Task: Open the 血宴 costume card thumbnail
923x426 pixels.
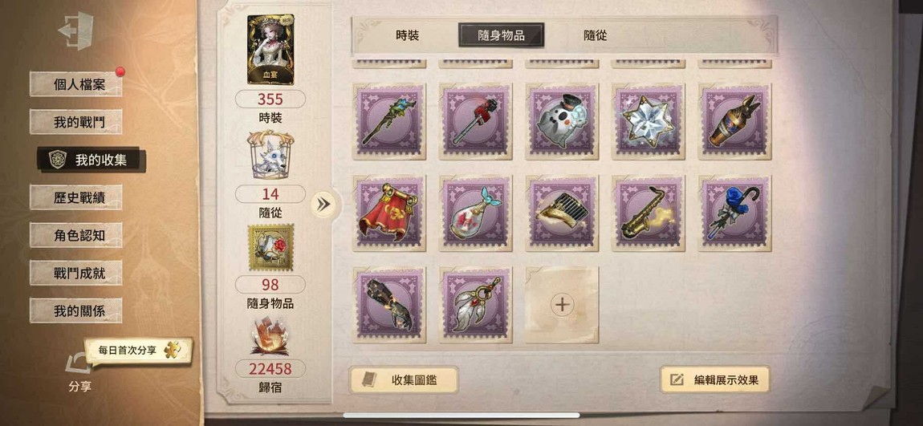Action: (270, 50)
